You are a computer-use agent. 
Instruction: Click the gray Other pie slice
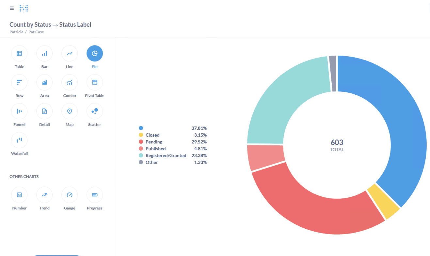(333, 74)
